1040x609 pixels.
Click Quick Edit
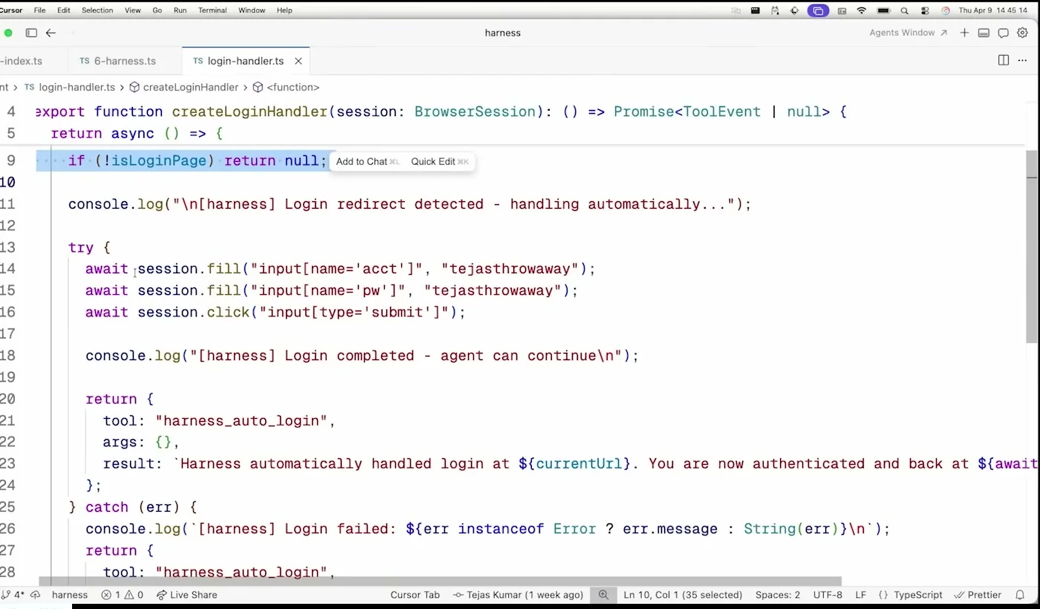pos(440,161)
